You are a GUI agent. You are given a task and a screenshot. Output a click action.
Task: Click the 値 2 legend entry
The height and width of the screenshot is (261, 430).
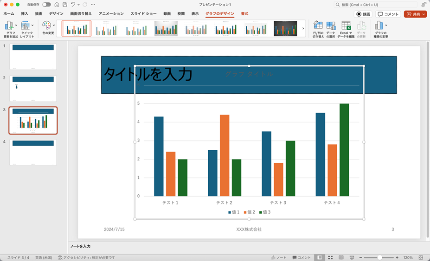click(249, 212)
